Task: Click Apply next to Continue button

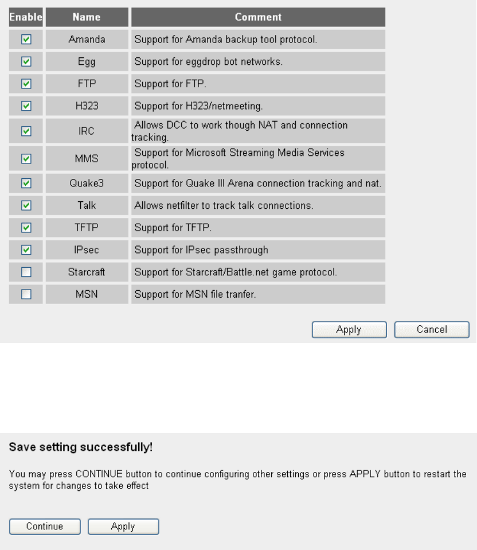Action: pyautogui.click(x=123, y=526)
